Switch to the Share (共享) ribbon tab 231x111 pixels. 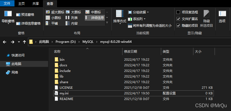pyautogui.click(x=35, y=4)
